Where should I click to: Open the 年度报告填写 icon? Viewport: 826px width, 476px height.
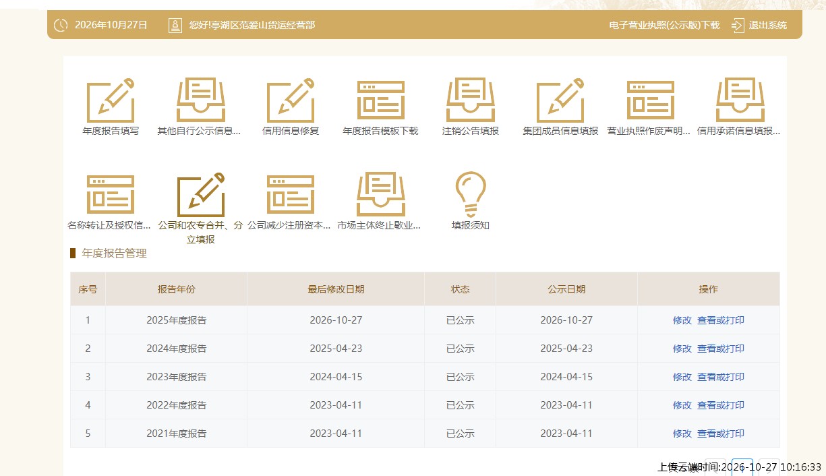(111, 100)
